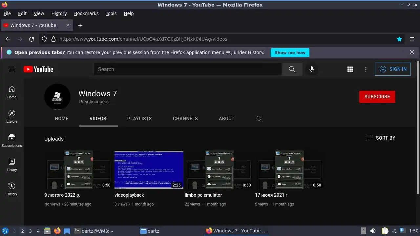Click the videoplayback video title

coord(129,195)
